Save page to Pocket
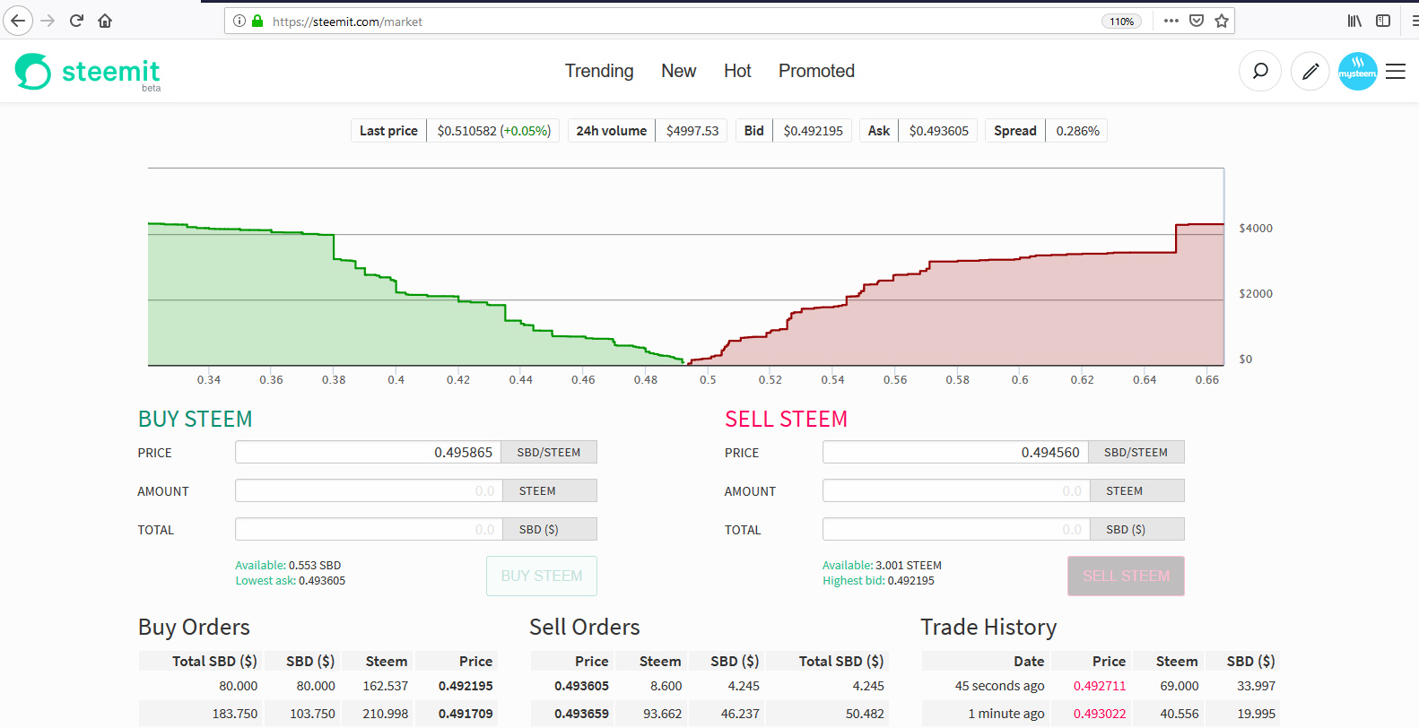1419x728 pixels. pos(1197,21)
